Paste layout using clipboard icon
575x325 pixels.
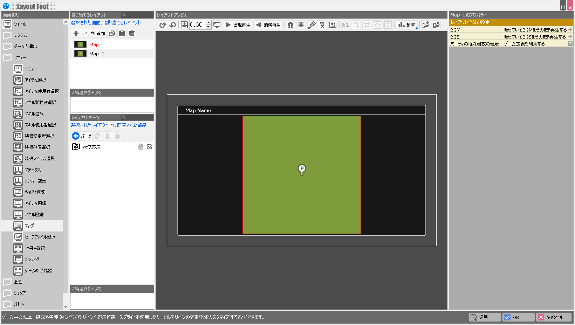pos(122,33)
